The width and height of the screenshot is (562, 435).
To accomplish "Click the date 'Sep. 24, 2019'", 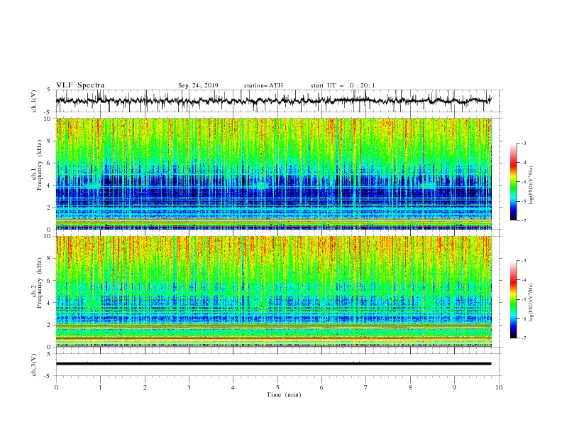I will click(198, 85).
